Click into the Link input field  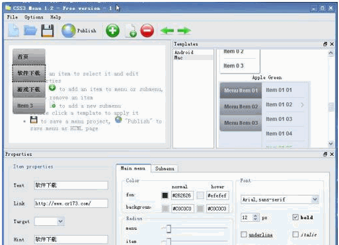pyautogui.click(x=71, y=203)
